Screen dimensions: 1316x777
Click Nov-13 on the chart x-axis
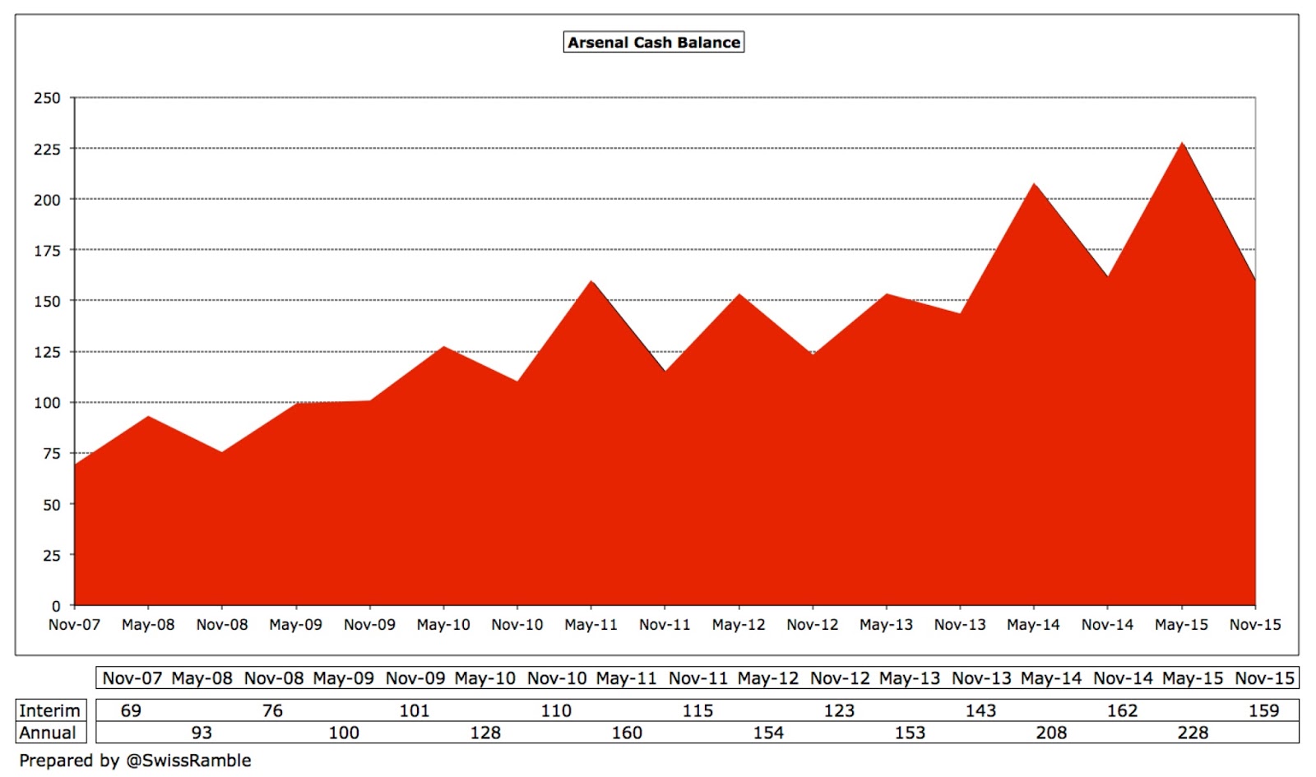960,625
